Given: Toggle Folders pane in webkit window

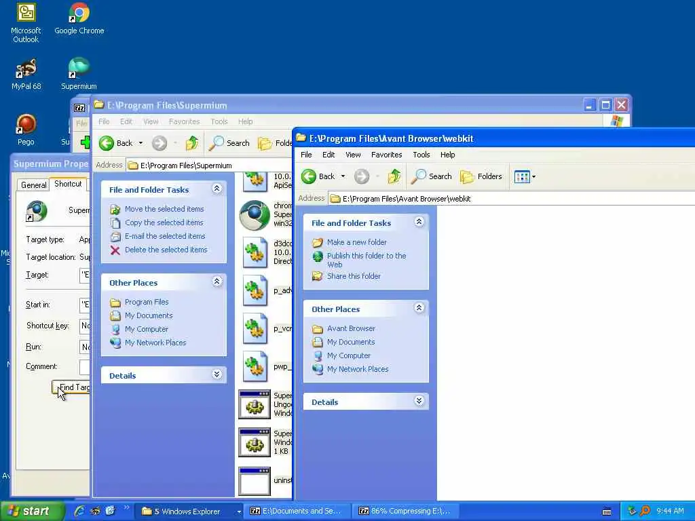Looking at the screenshot, I should [481, 176].
